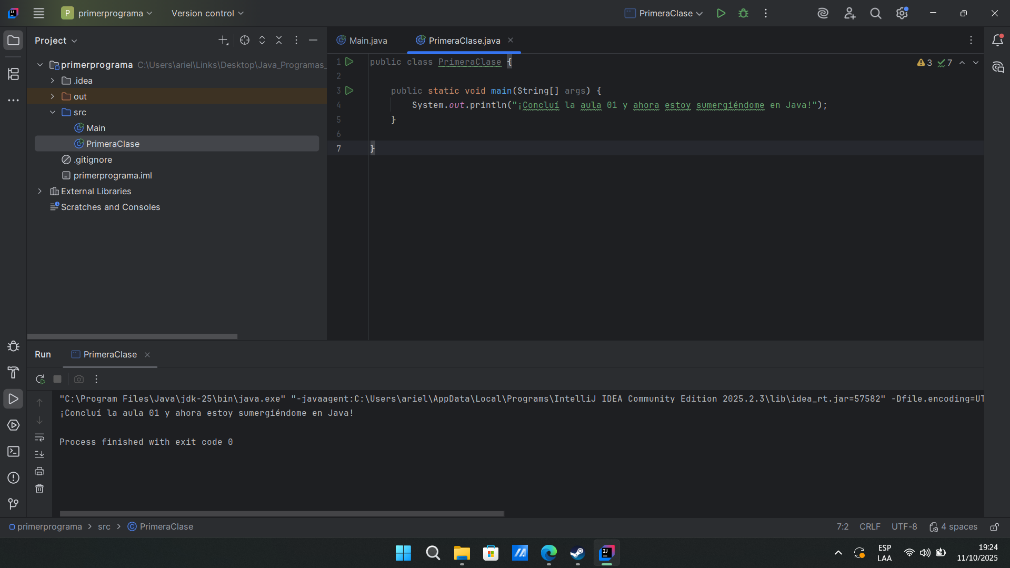This screenshot has height=568, width=1010.
Task: Toggle soft-wrap in the Run console
Action: click(x=39, y=437)
